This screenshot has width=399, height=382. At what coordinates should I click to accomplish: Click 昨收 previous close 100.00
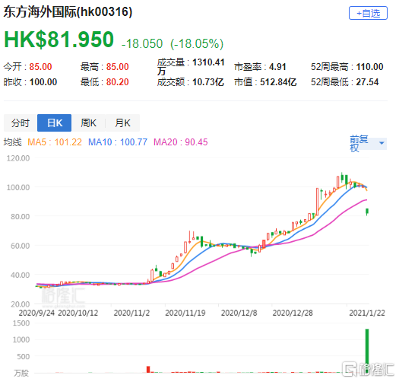[43, 82]
